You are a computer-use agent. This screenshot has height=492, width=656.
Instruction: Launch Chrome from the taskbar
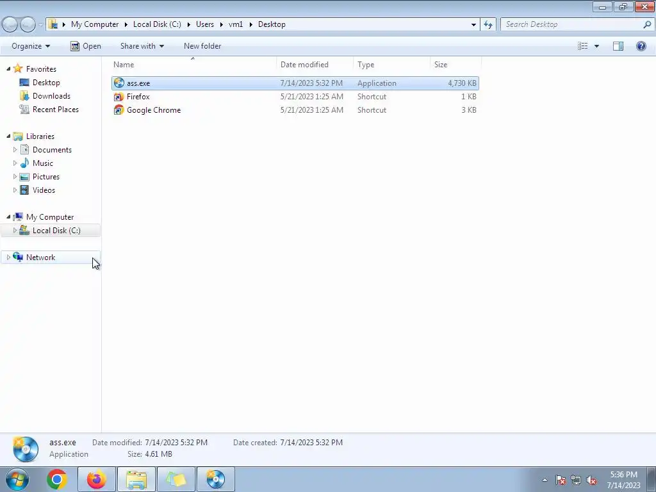pyautogui.click(x=57, y=479)
